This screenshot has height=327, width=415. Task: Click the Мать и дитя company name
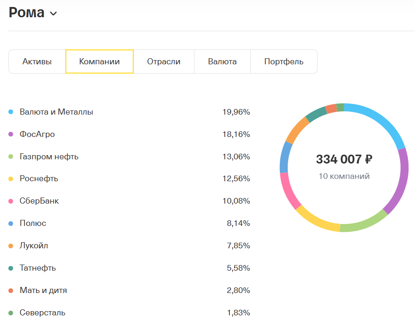pyautogui.click(x=43, y=290)
